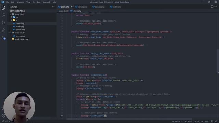
Task: Open editor more actions ellipsis
Action: pyautogui.click(x=216, y=7)
